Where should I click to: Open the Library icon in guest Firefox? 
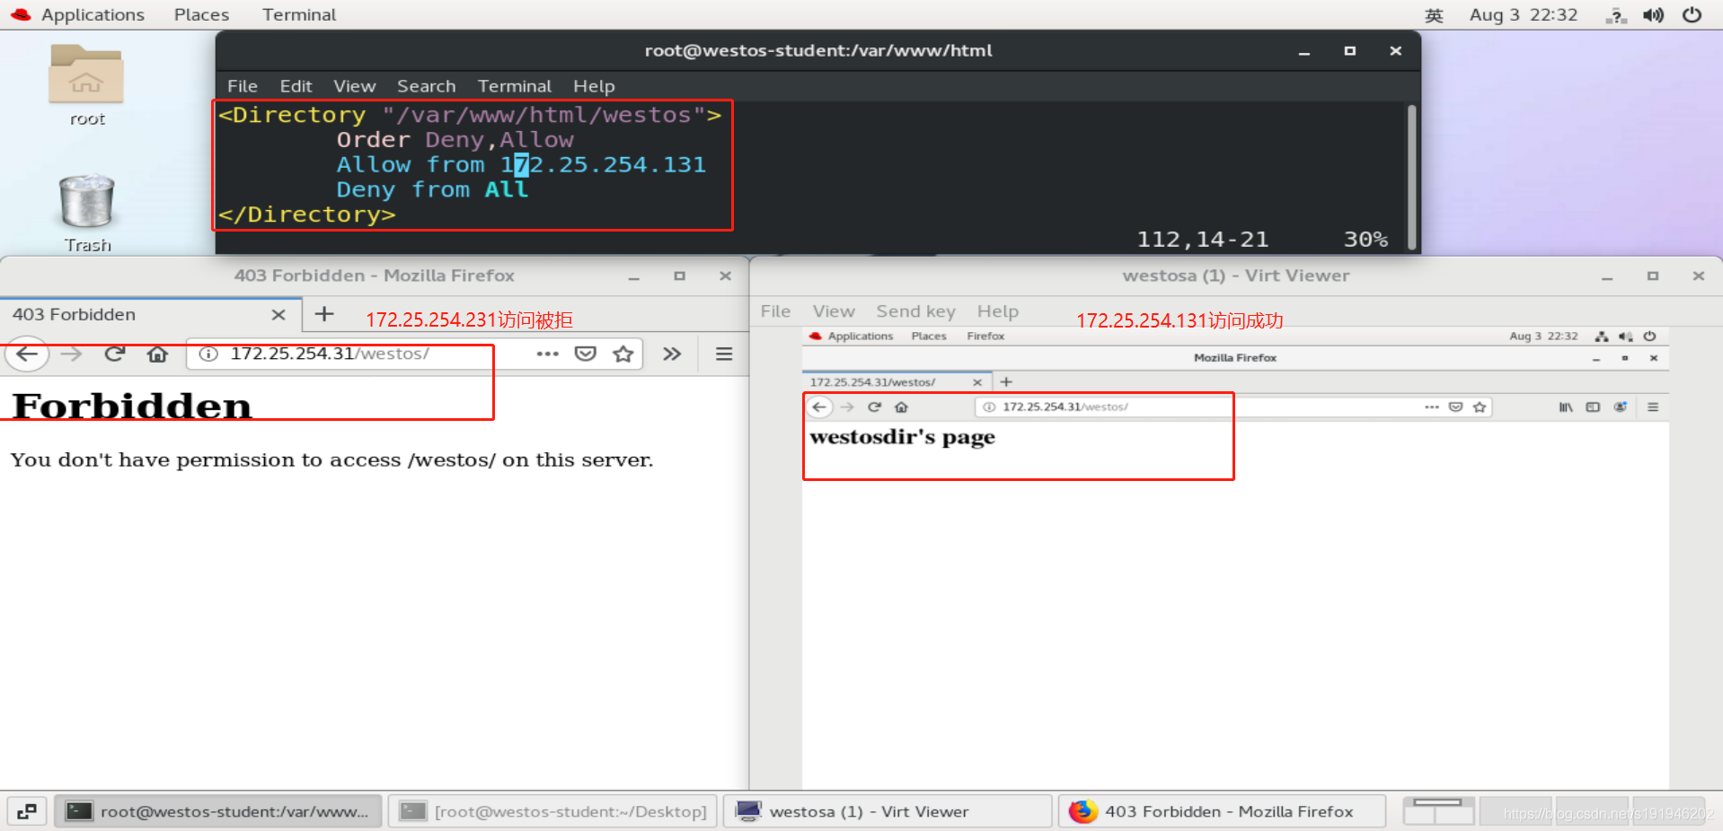click(1566, 407)
